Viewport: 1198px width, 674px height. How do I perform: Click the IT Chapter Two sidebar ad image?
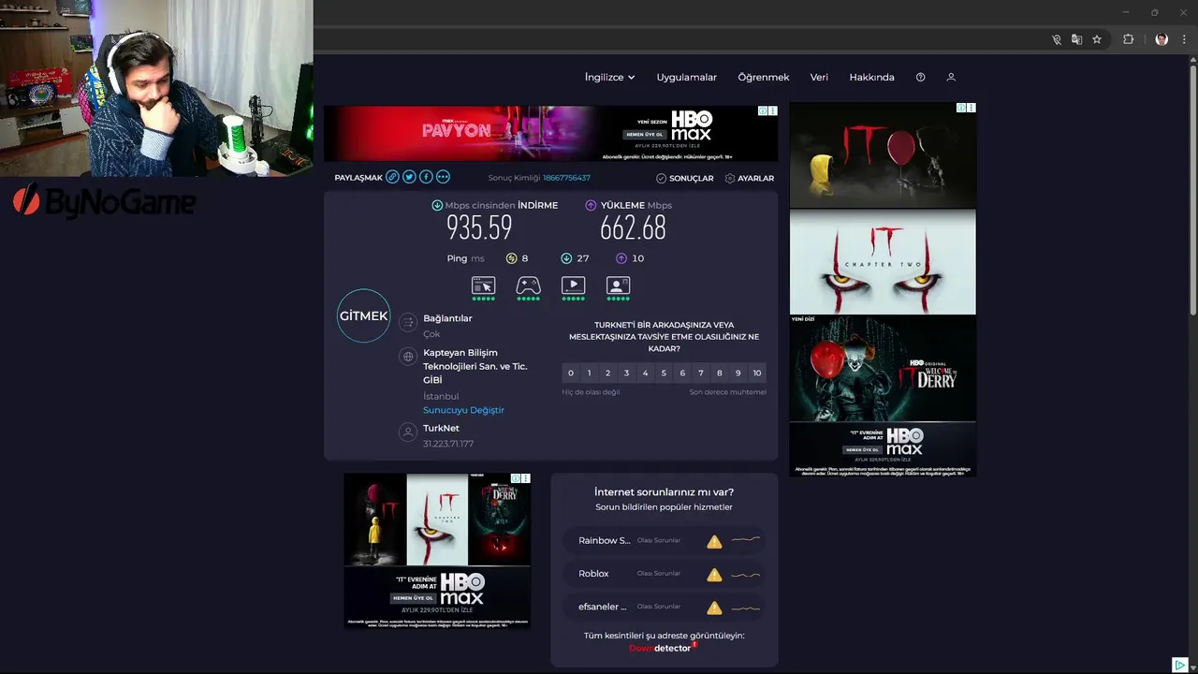(x=883, y=261)
